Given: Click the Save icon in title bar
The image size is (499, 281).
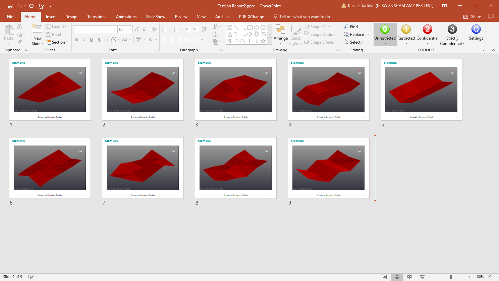Looking at the screenshot, I should [x=10, y=6].
